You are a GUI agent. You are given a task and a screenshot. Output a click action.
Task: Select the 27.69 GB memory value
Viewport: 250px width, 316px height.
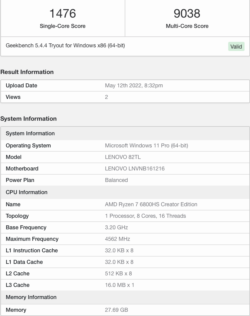[x=117, y=310]
